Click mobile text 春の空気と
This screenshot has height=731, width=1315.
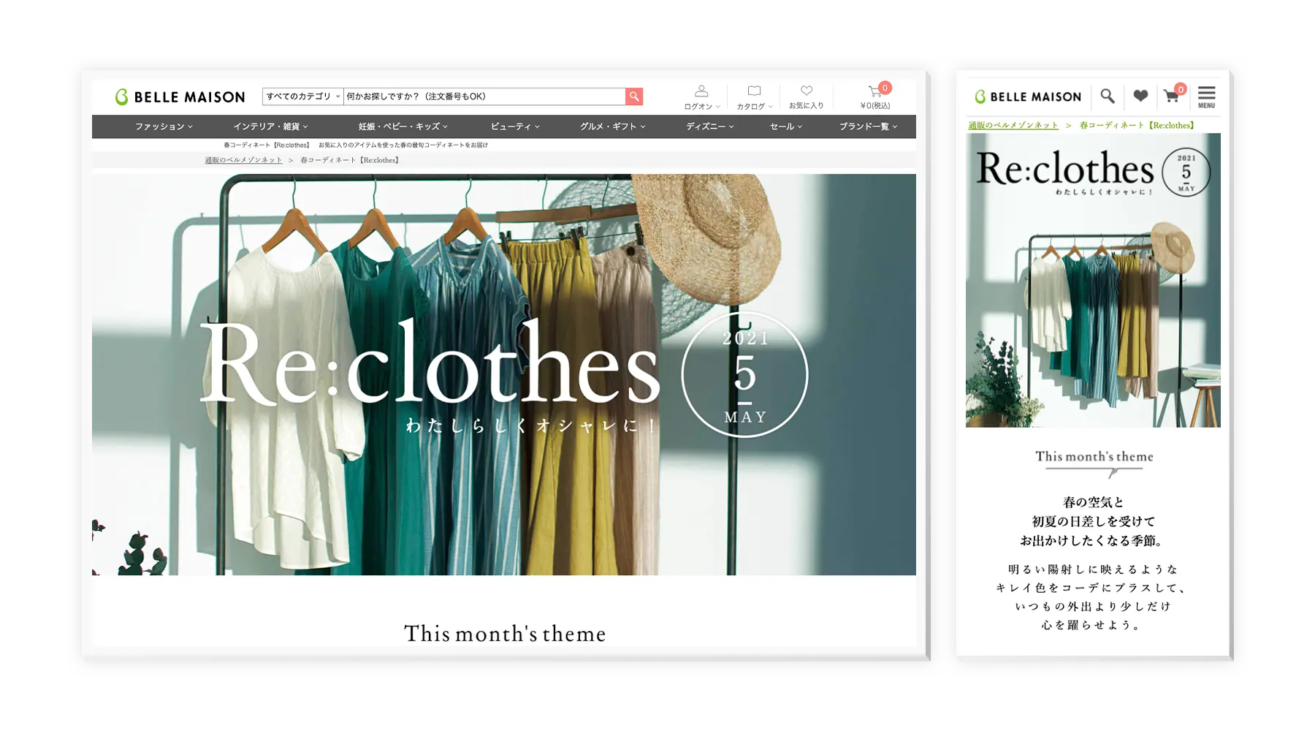[x=1093, y=502]
